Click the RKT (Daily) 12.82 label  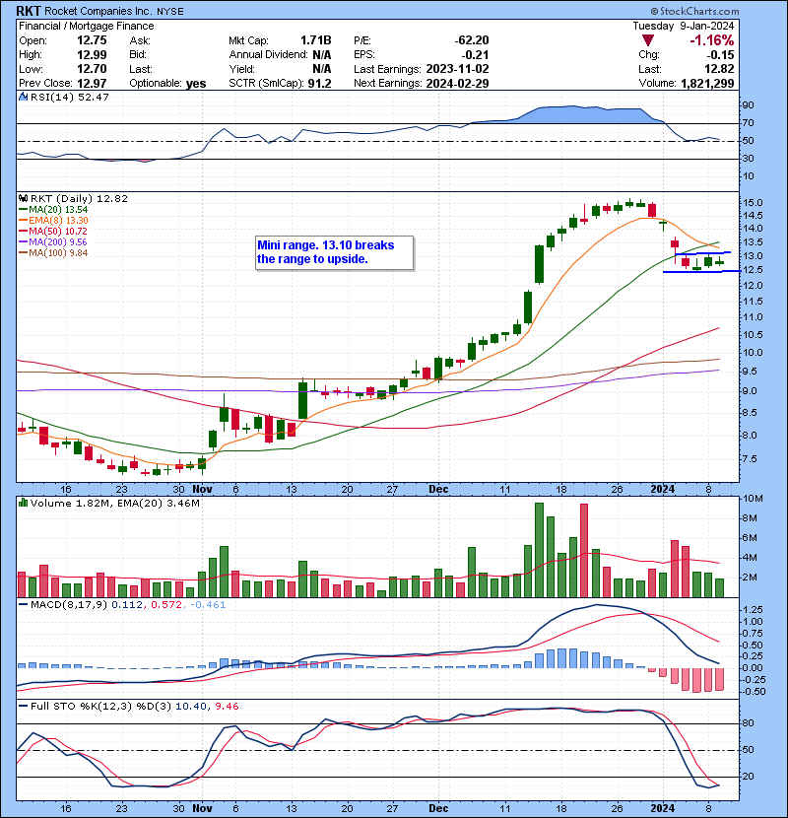[79, 198]
